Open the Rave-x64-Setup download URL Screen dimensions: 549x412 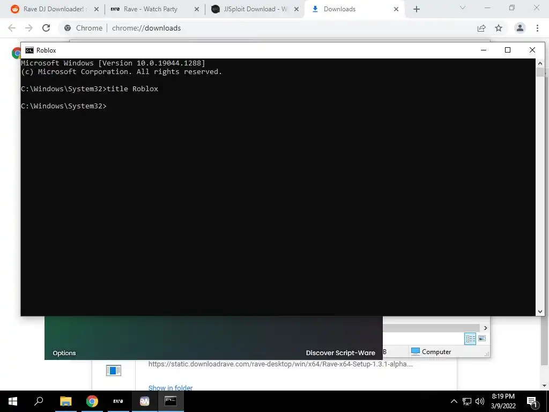click(x=280, y=364)
